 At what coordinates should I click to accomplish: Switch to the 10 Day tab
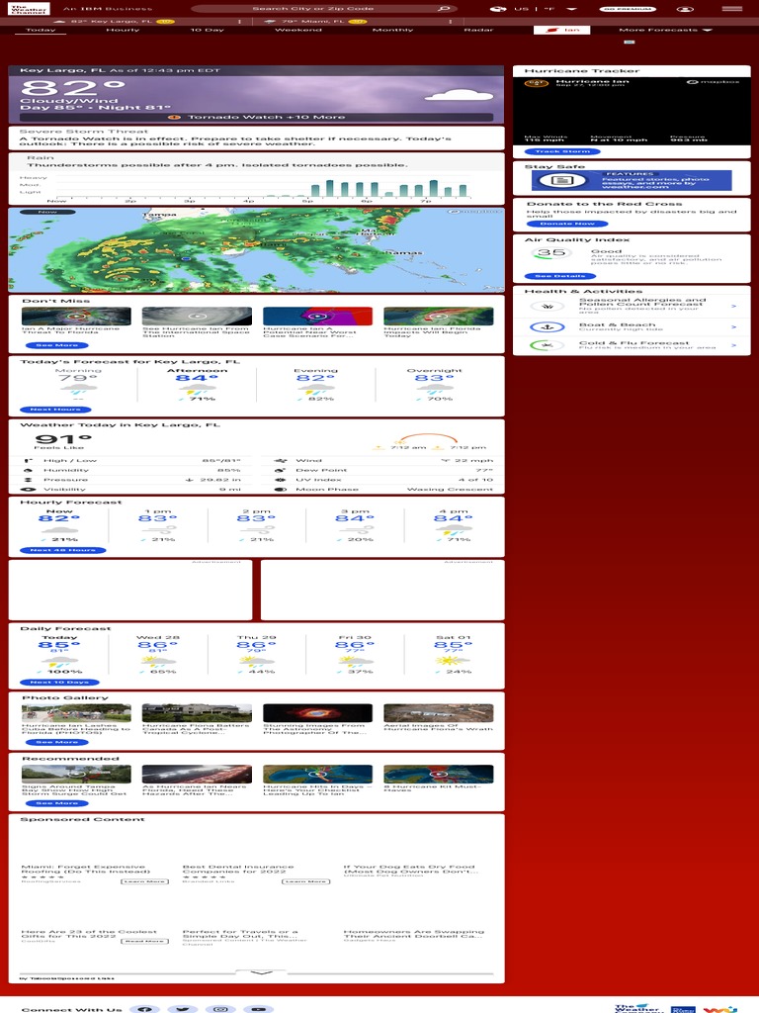click(207, 30)
